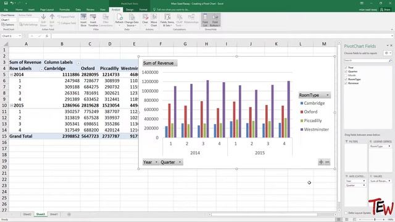The width and height of the screenshot is (395, 222).
Task: Click the Share button
Action: pos(385,10)
